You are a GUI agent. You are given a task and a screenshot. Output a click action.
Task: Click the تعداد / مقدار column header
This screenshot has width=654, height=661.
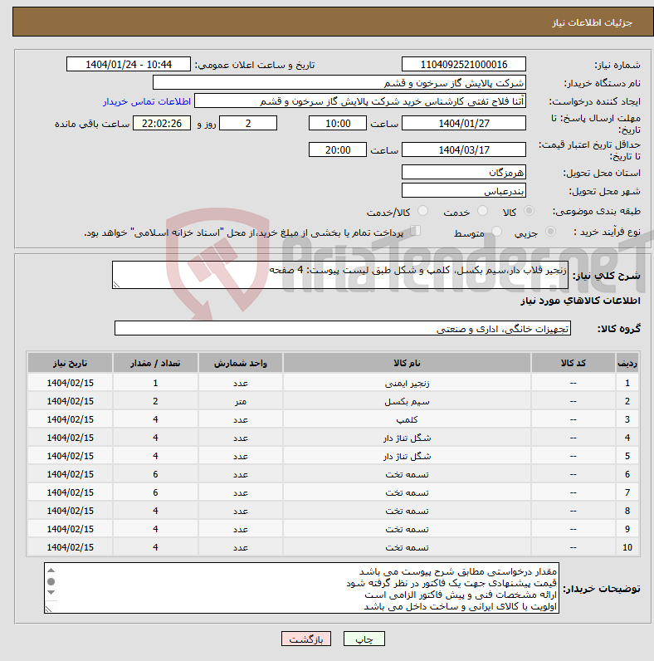pos(155,363)
